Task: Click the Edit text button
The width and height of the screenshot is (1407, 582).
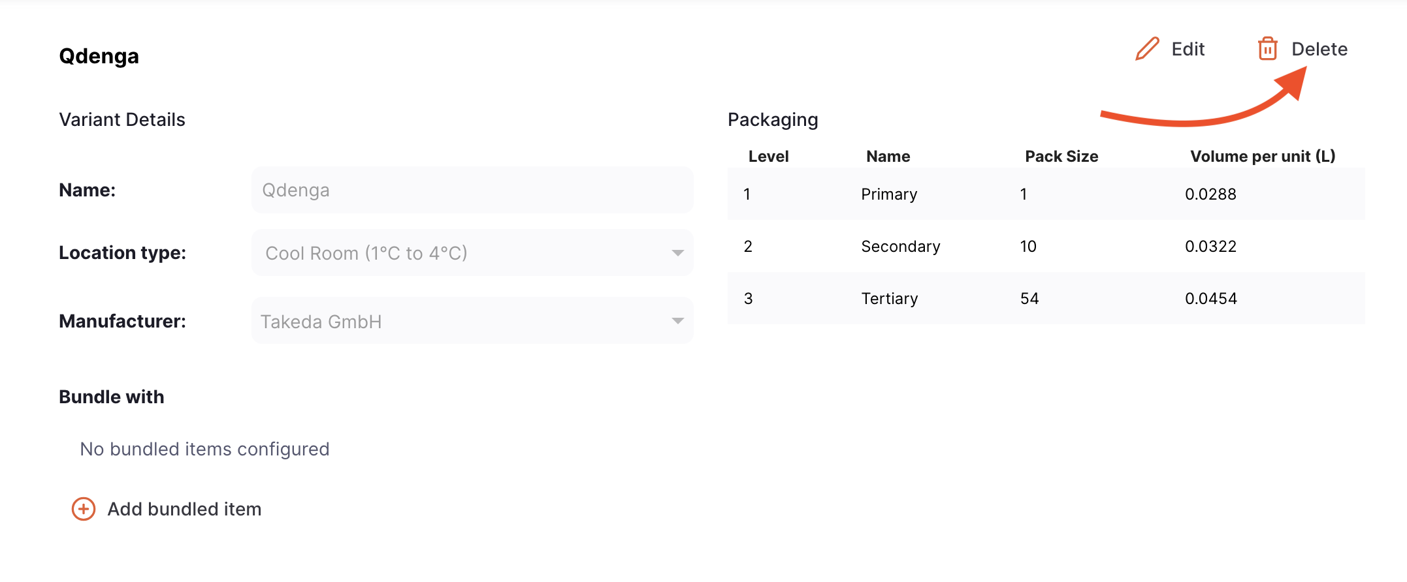Action: coord(1188,49)
